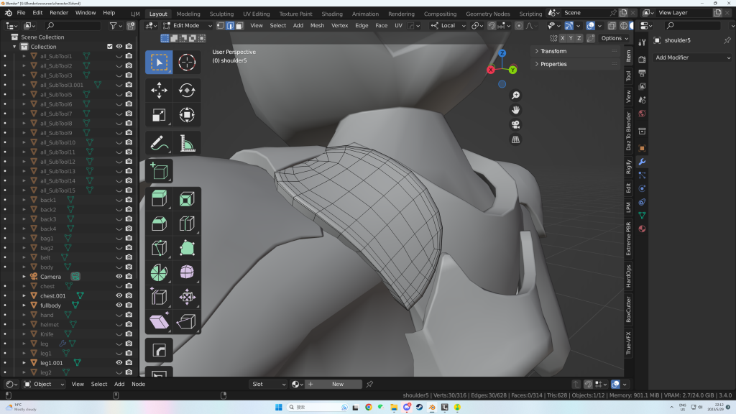Expand the Transform panel
The width and height of the screenshot is (736, 414).
click(553, 51)
